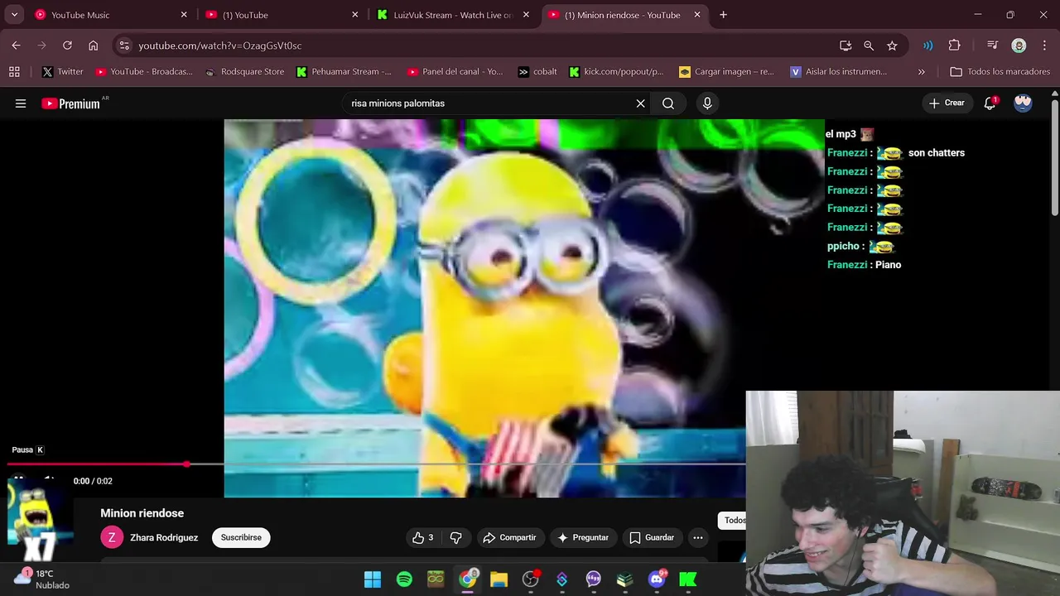
Task: Open the Zhara Rodriguez channel avatar
Action: pos(112,538)
